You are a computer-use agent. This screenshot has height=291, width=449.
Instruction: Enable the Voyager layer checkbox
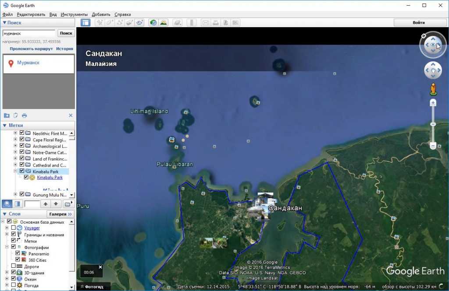tap(14, 228)
